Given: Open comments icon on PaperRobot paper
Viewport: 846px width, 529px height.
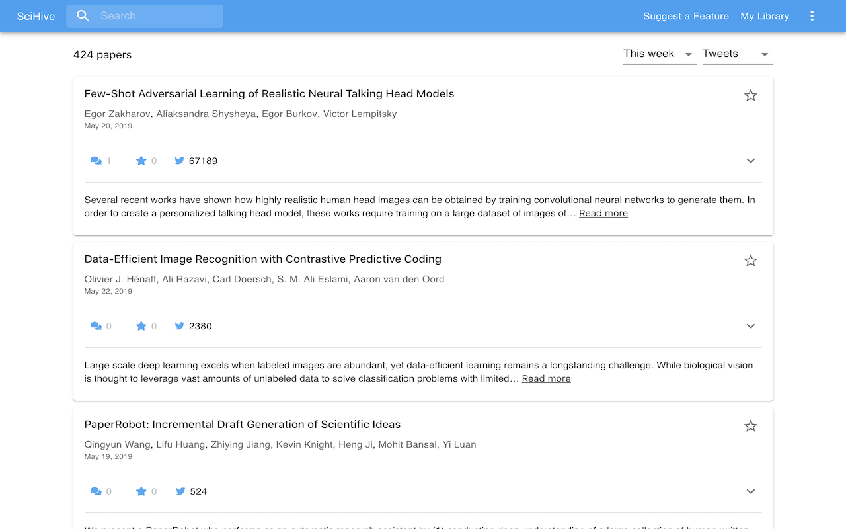Looking at the screenshot, I should coord(96,491).
